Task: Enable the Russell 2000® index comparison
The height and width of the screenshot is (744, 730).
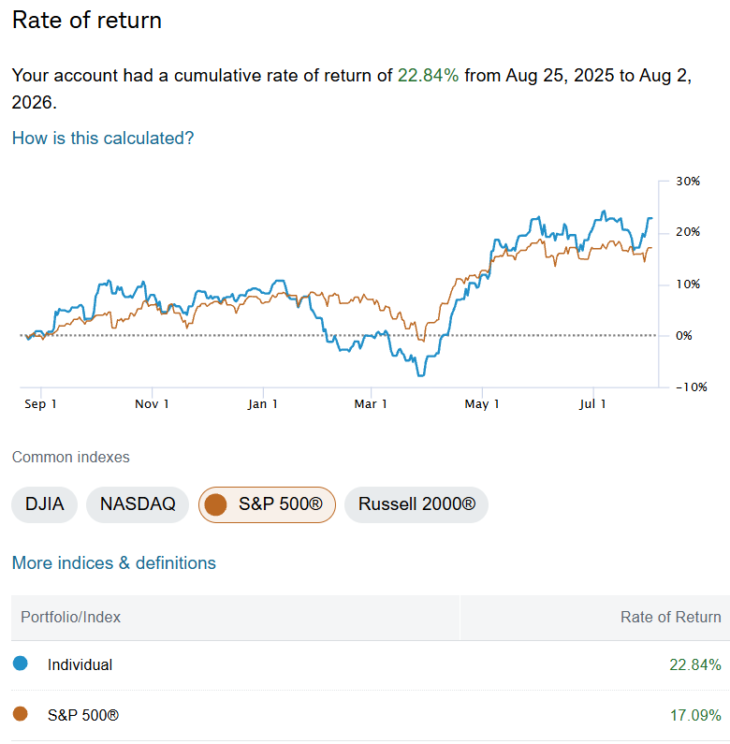Action: coord(416,504)
